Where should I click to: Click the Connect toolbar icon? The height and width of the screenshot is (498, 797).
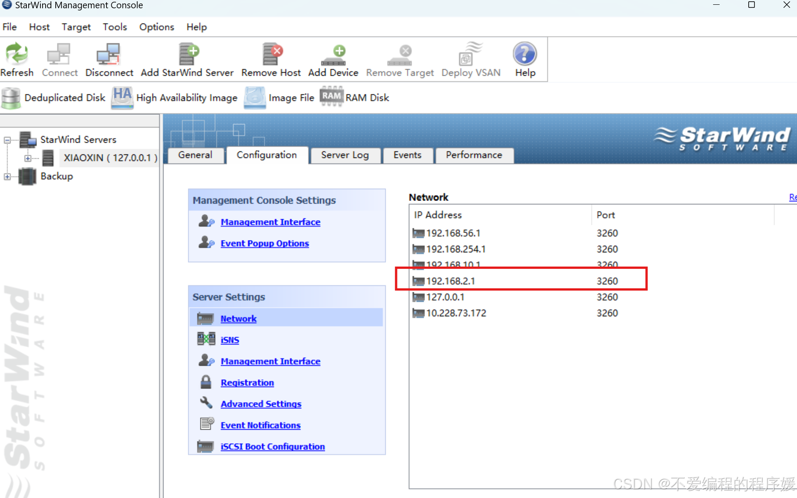click(59, 53)
